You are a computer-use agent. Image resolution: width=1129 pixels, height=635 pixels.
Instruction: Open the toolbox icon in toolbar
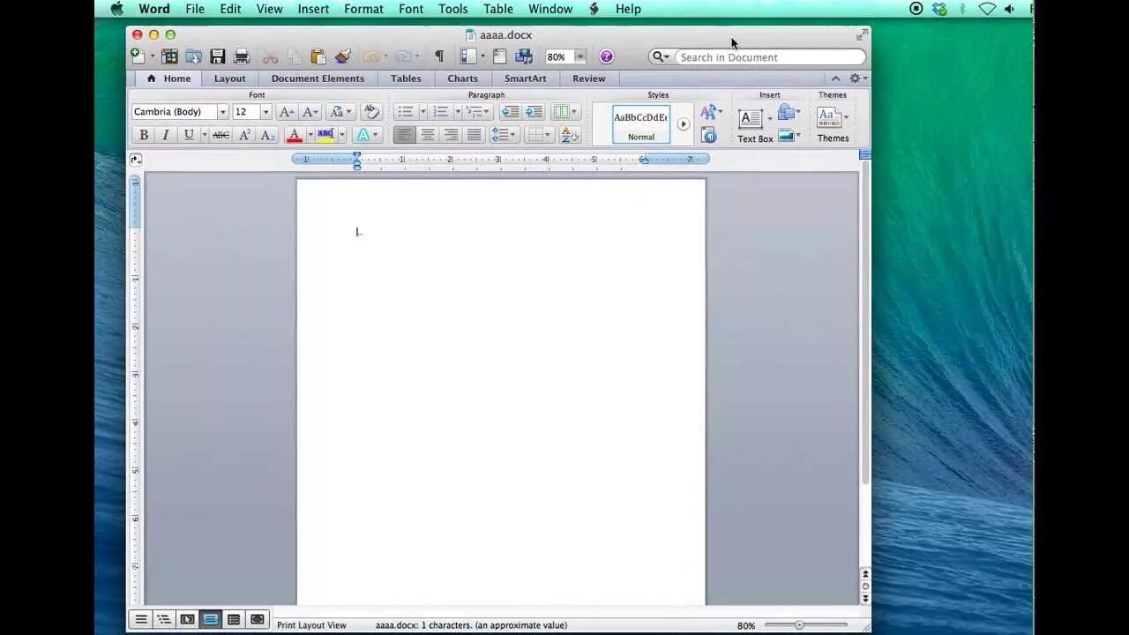(x=500, y=56)
